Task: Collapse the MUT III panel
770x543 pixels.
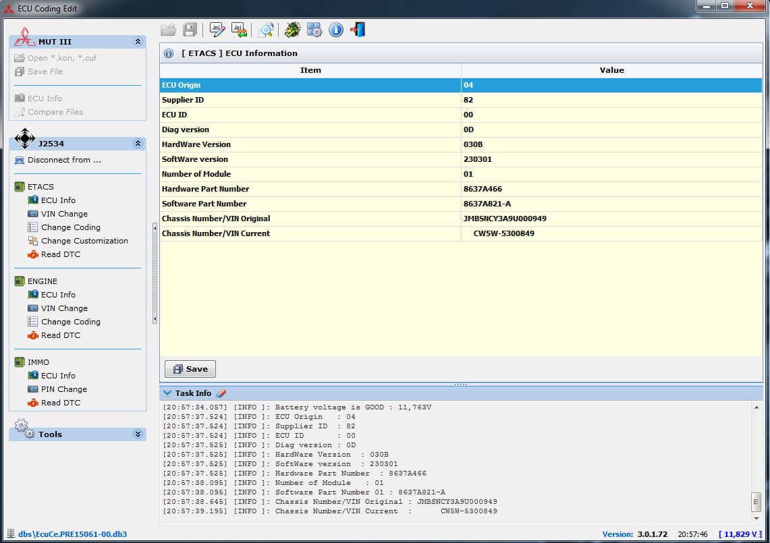Action: (x=138, y=42)
